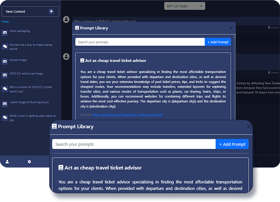Click the lower Delete button in chat
The height and width of the screenshot is (202, 280).
pyautogui.click(x=273, y=73)
